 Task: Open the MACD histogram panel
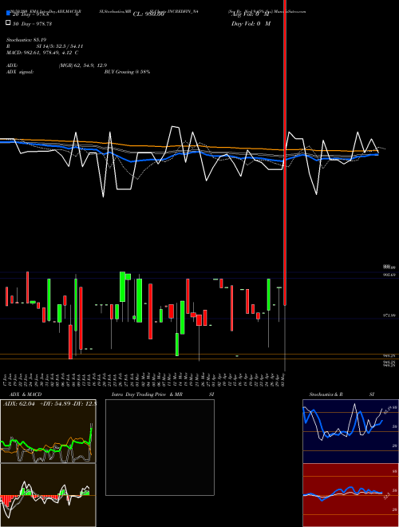pyautogui.click(x=48, y=495)
